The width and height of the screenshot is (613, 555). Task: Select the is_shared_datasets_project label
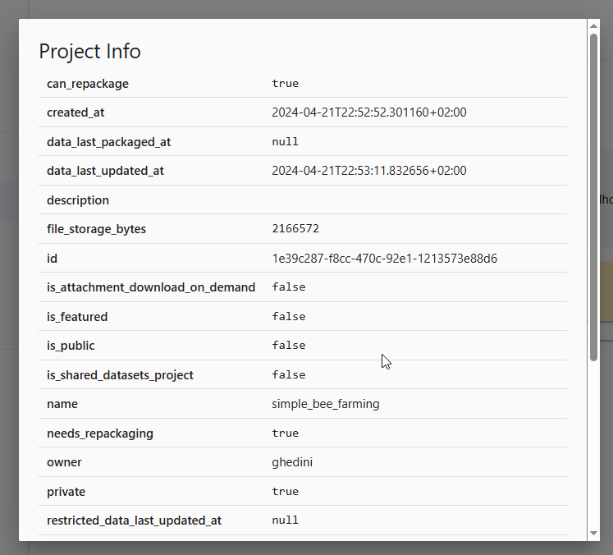pyautogui.click(x=120, y=375)
